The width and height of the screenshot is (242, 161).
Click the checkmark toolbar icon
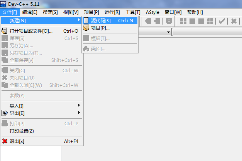[x=222, y=21]
